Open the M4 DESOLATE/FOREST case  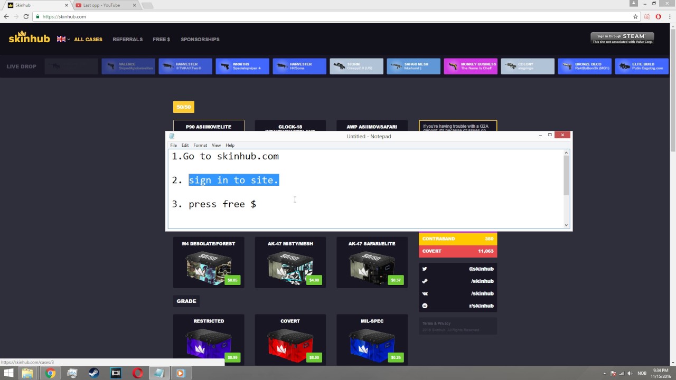209,262
